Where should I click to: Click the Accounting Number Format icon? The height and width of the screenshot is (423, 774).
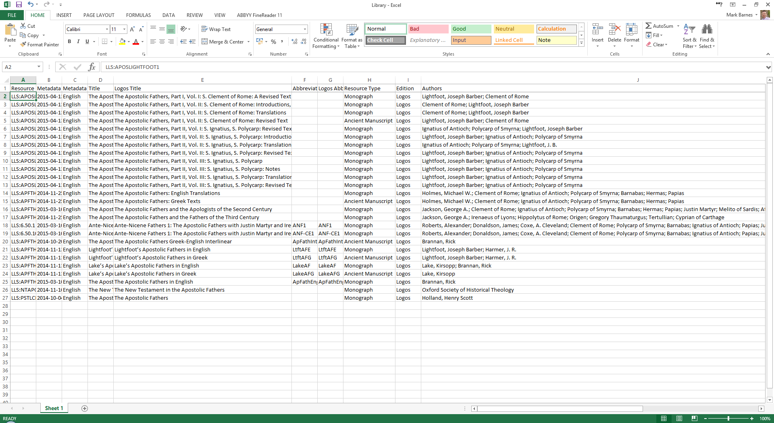coord(260,41)
